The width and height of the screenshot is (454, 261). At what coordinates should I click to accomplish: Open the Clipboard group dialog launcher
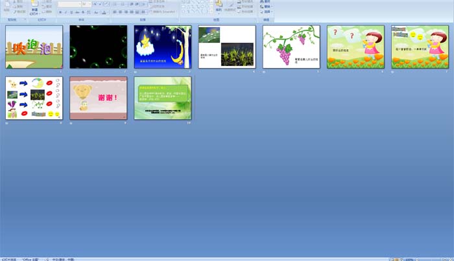point(25,19)
